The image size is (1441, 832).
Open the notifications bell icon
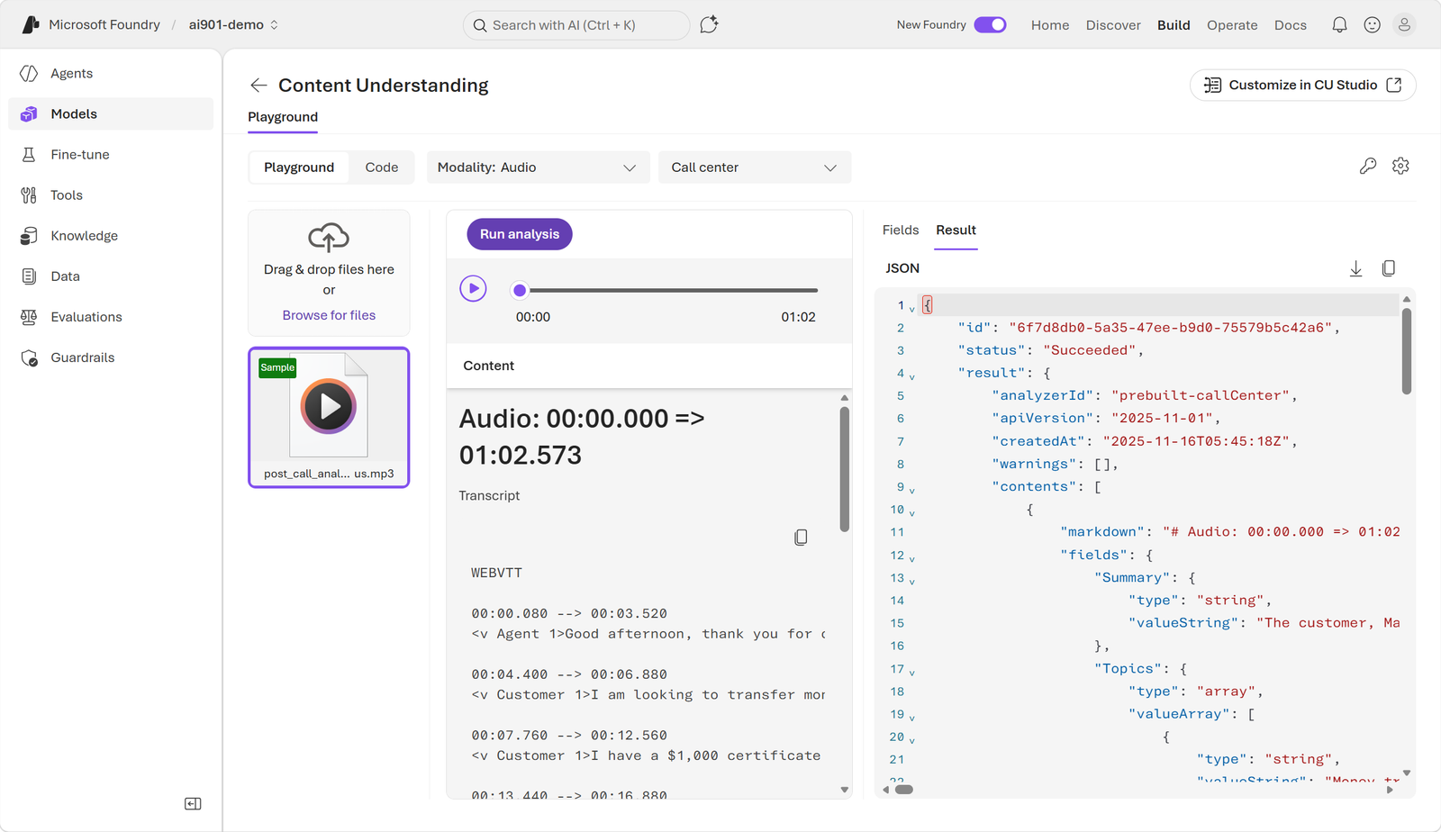pos(1339,25)
